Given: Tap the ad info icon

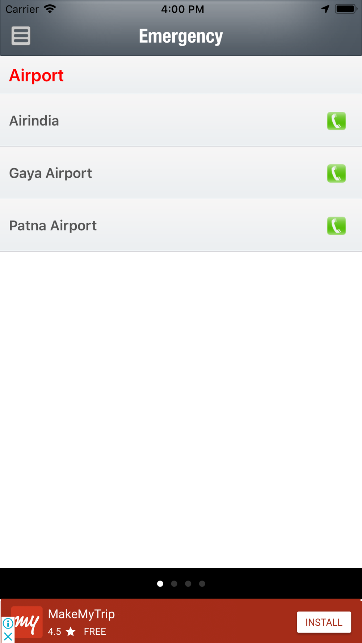Looking at the screenshot, I should 8,623.
